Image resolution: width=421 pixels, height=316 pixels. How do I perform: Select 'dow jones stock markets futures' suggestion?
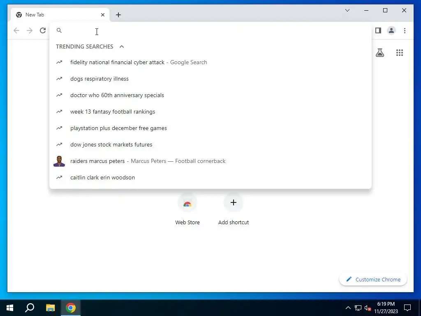coord(210,144)
